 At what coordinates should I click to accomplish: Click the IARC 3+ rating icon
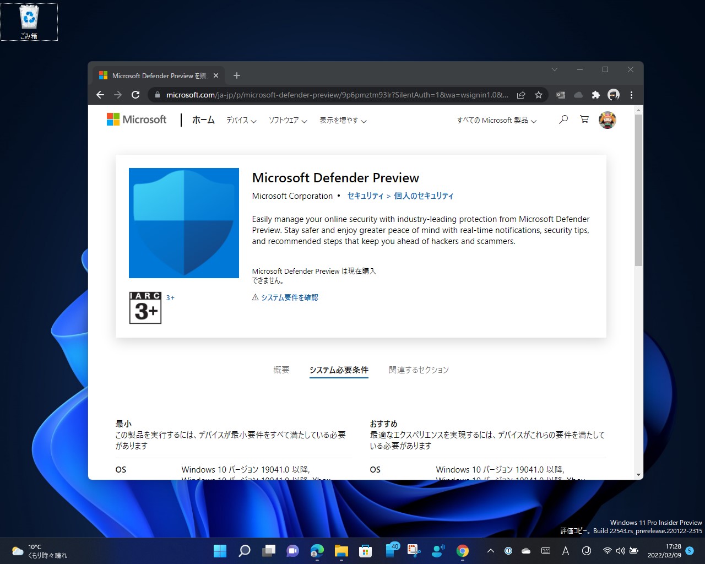coord(145,308)
